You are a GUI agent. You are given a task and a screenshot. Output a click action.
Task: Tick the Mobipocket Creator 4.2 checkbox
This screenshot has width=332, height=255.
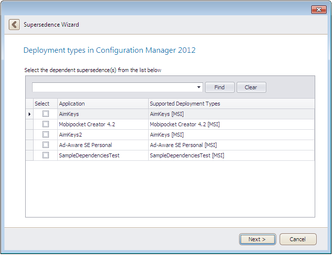[45, 124]
